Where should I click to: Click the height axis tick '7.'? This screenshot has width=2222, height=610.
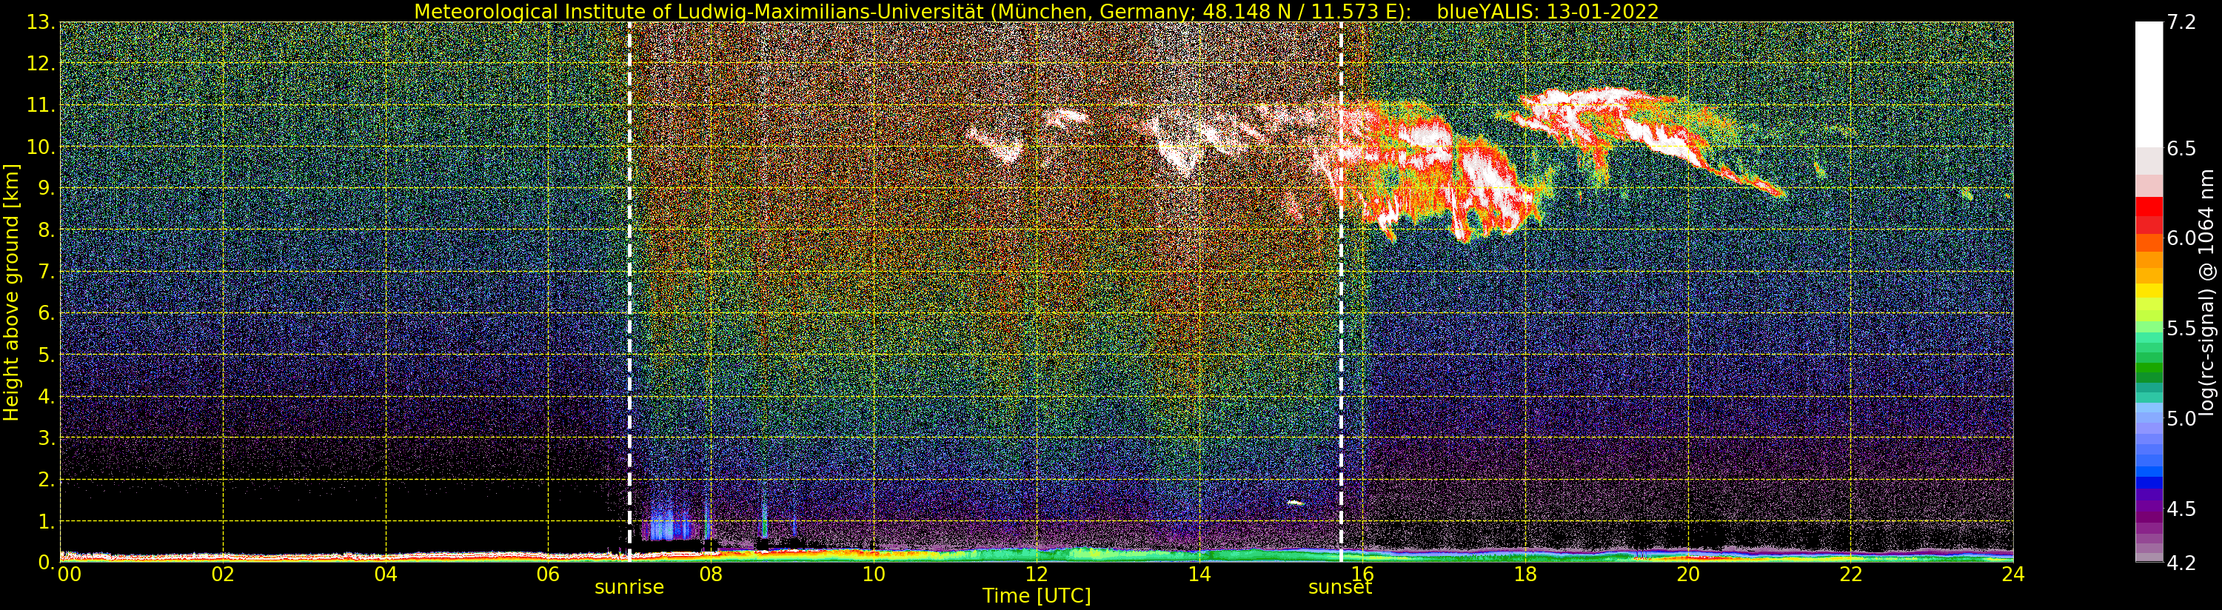click(47, 272)
